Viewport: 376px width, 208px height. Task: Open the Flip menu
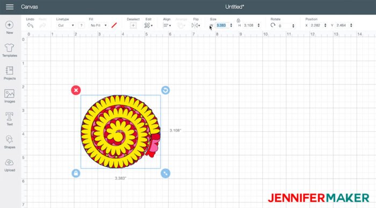pos(196,25)
